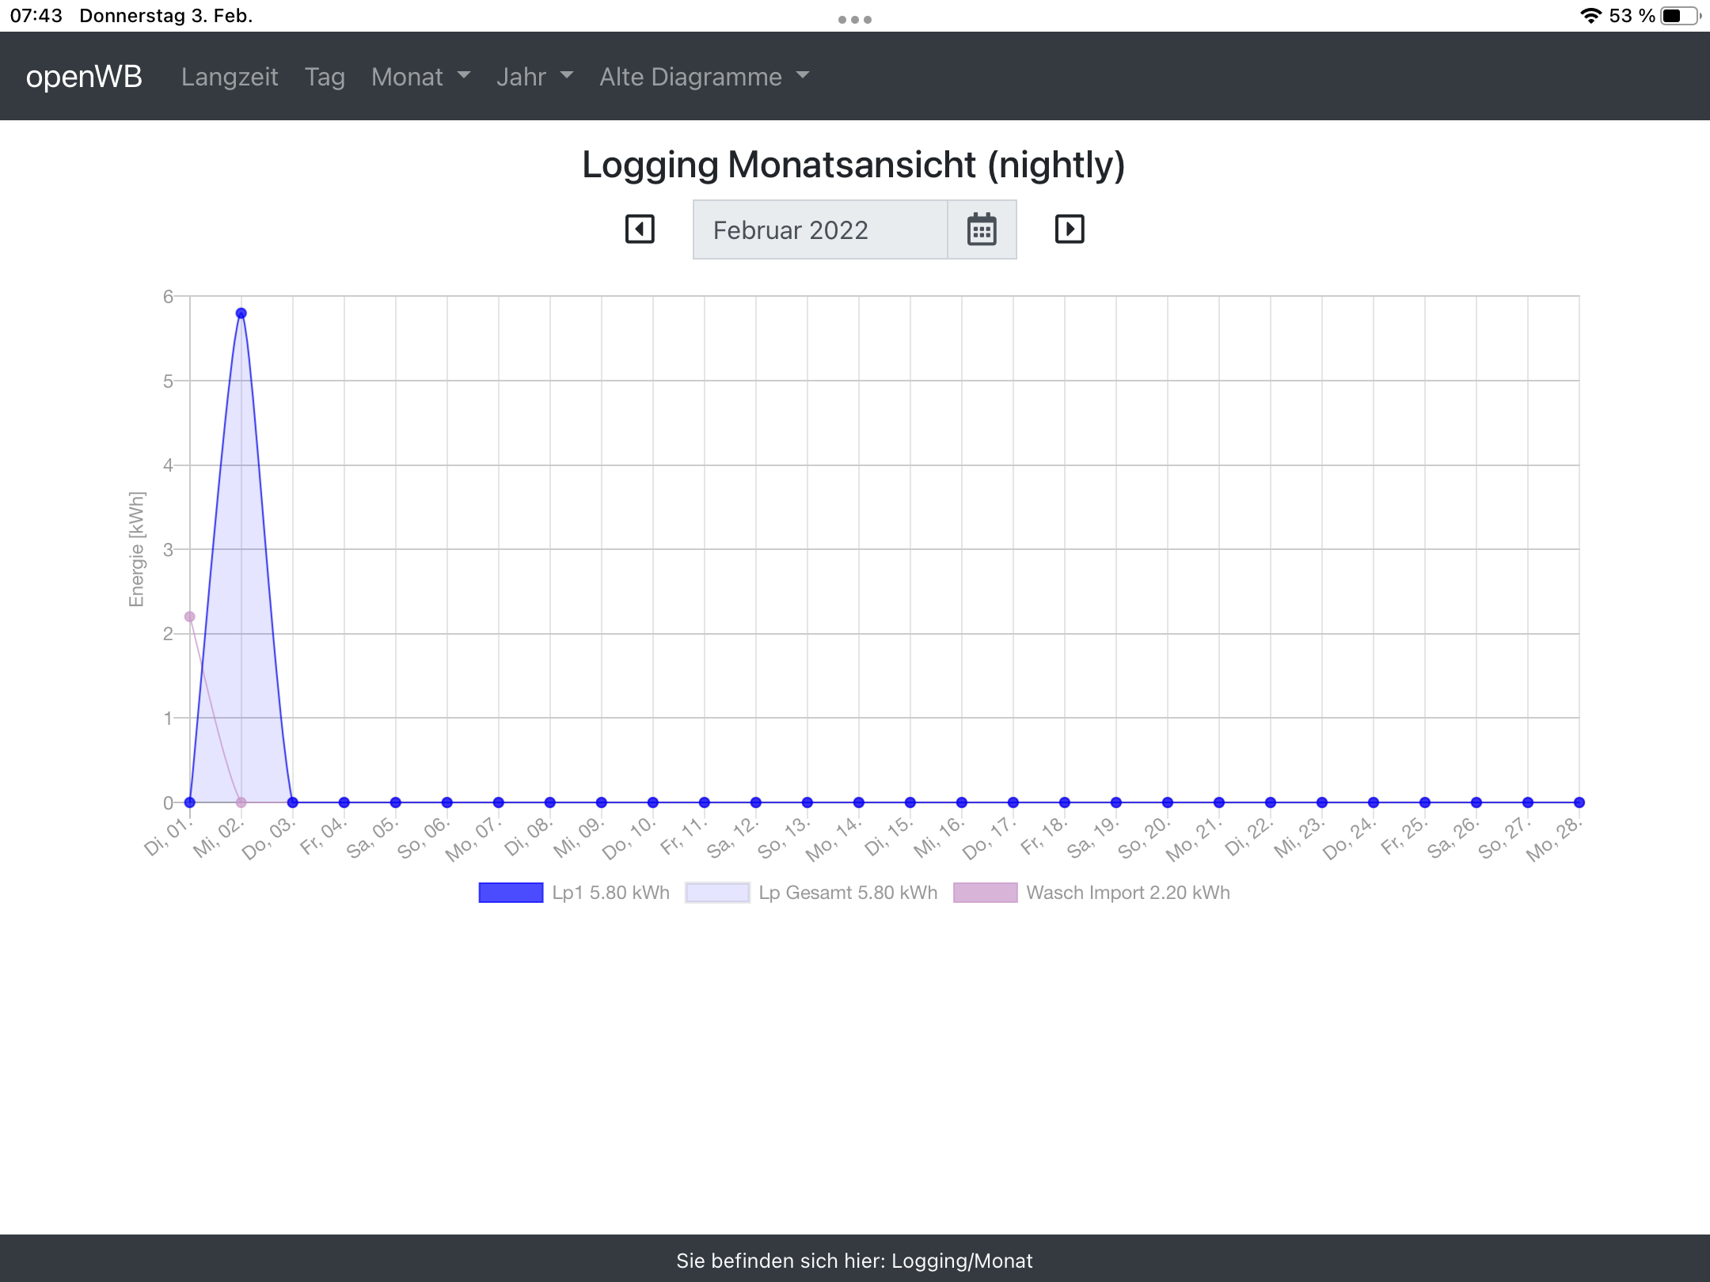This screenshot has width=1710, height=1282.
Task: Tap the Wi-Fi status icon
Action: (x=1590, y=16)
